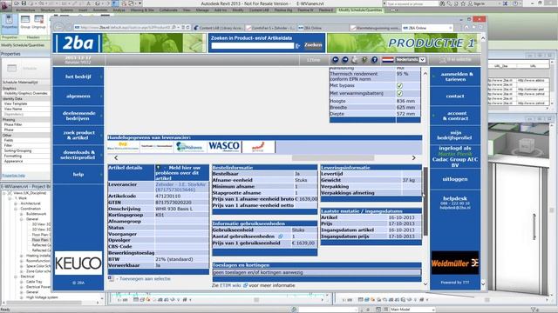Screen dimensions: 558x313
Task: Click the external-link icon next to ETIM wiki
Action: (x=245, y=285)
